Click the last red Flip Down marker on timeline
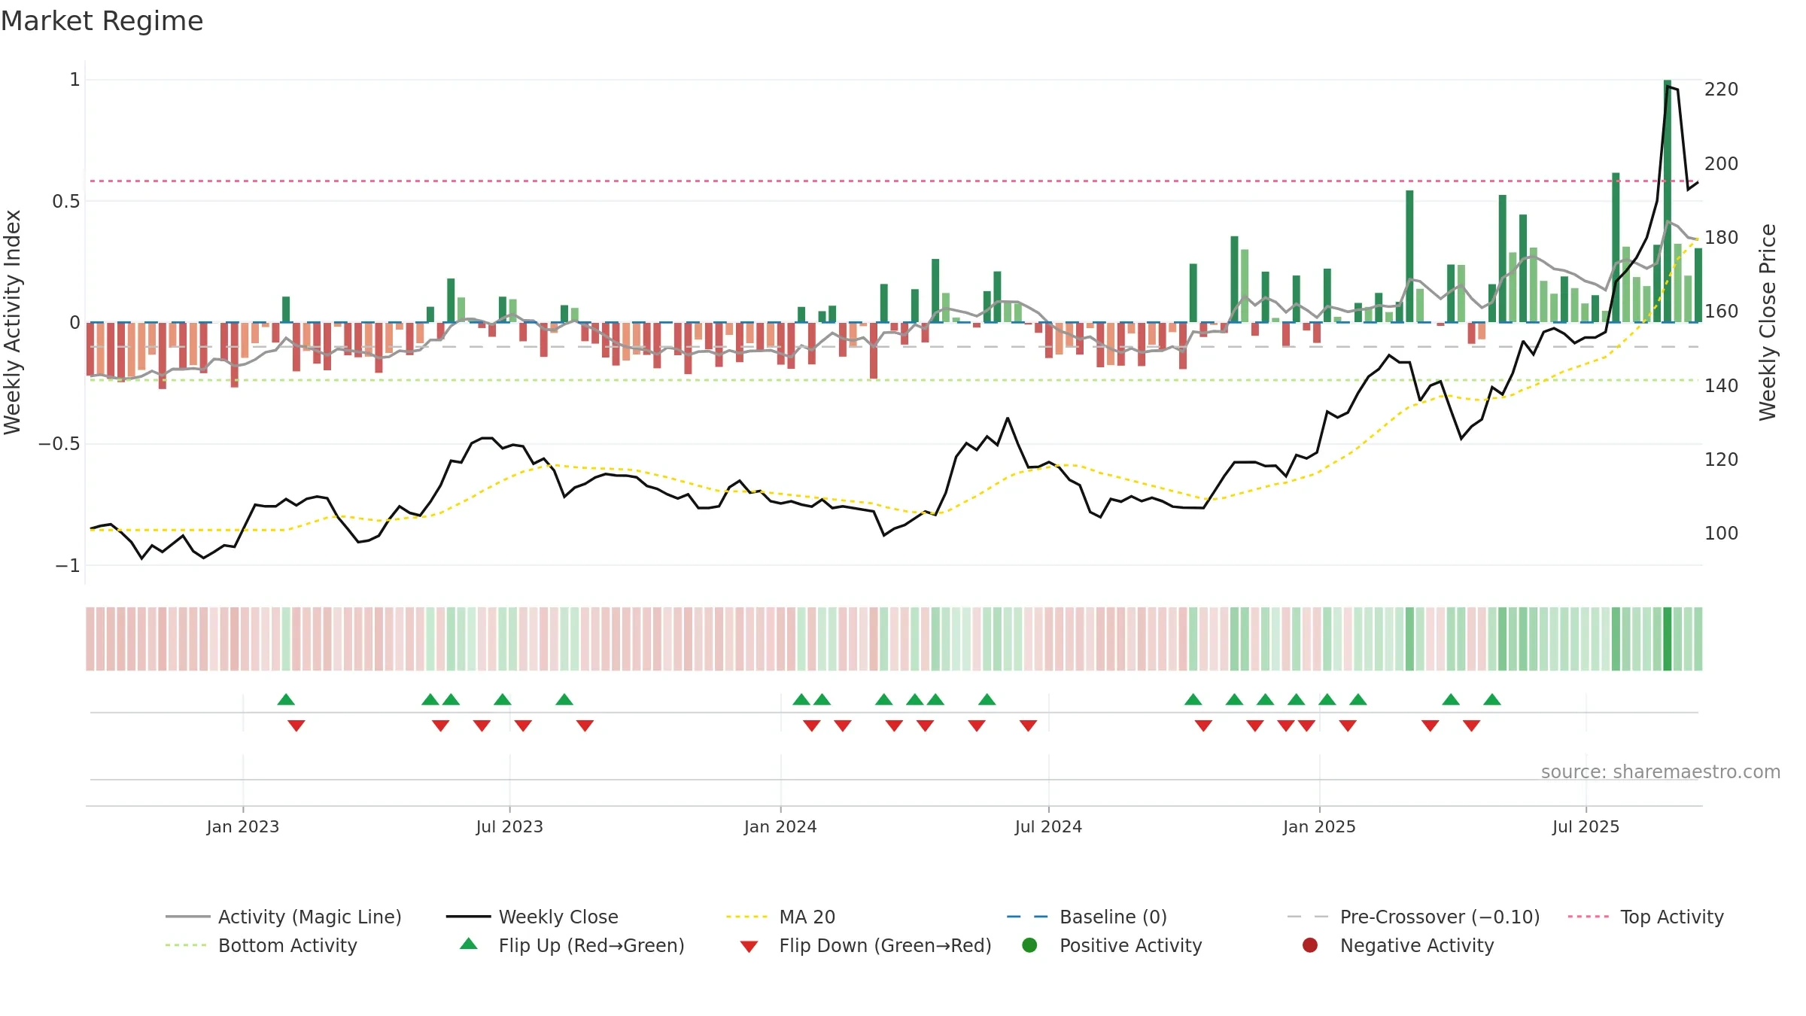This screenshot has width=1806, height=1016. (1472, 725)
